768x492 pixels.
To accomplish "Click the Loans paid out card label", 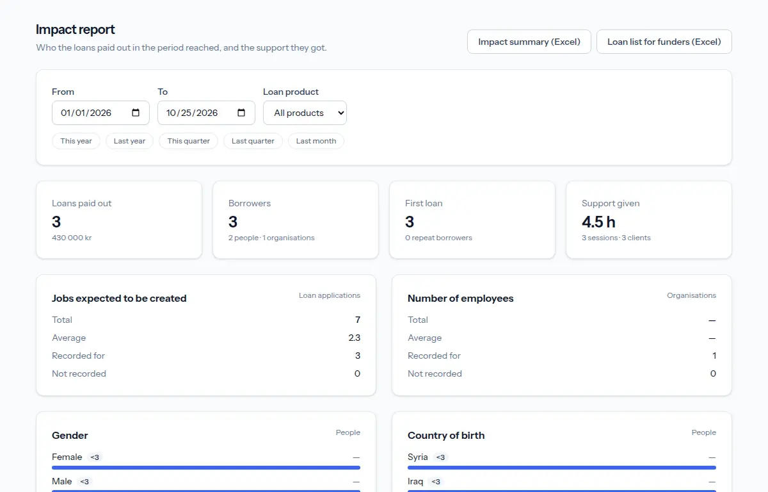I will 82,203.
